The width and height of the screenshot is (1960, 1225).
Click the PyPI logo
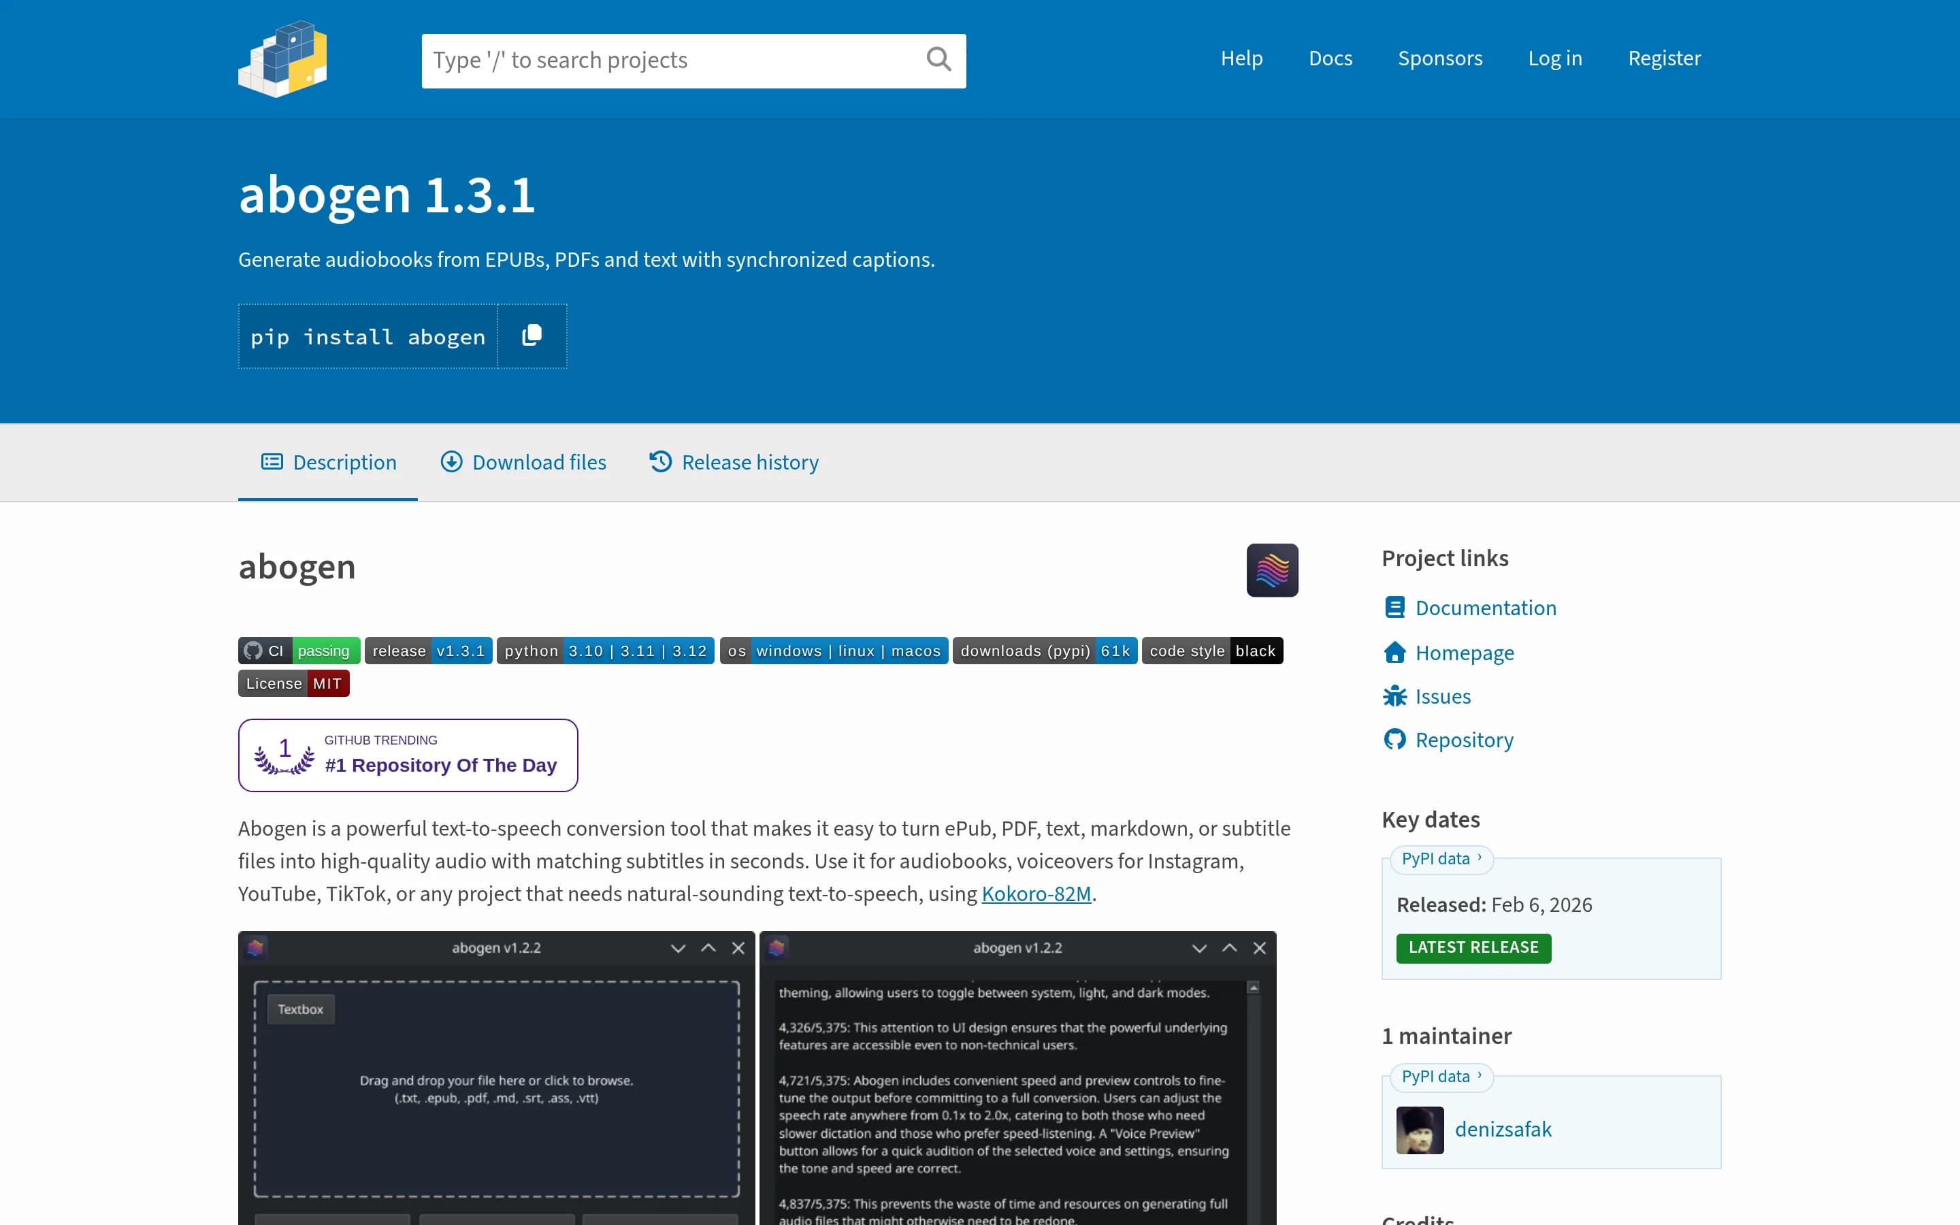[282, 59]
